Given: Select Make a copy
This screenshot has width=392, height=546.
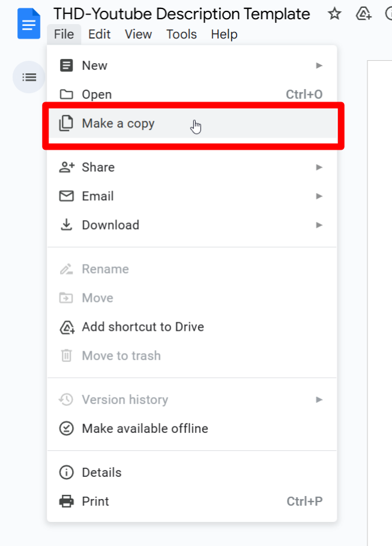Looking at the screenshot, I should [118, 123].
